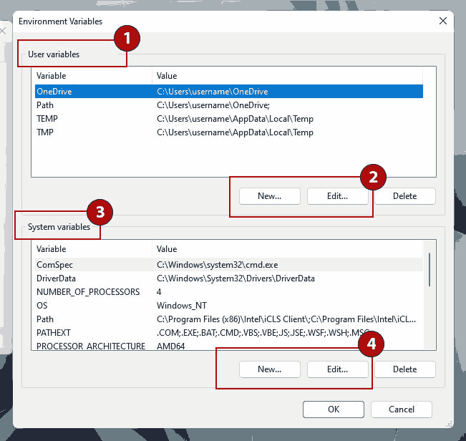This screenshot has width=466, height=441.
Task: Click Delete button under System variables
Action: click(404, 369)
